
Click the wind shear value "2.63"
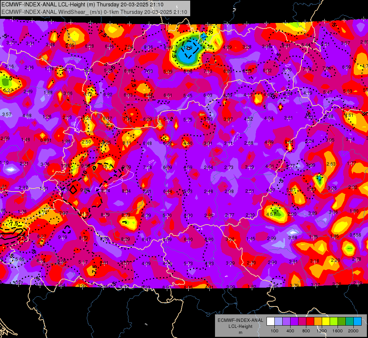click(331, 164)
